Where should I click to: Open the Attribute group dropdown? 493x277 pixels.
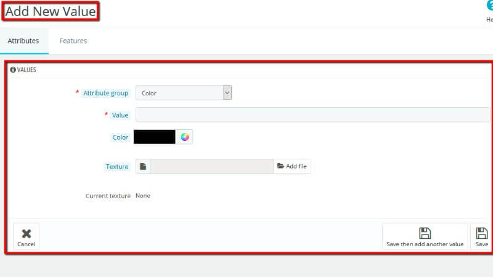(184, 93)
